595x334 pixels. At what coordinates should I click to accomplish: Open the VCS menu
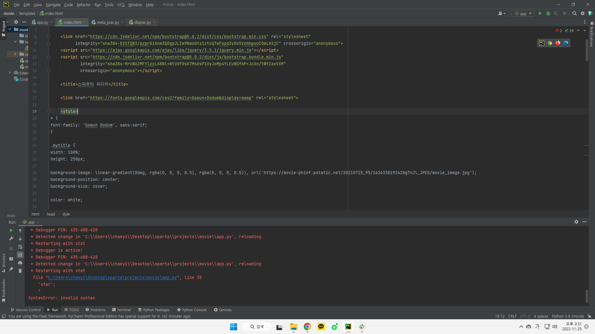tap(121, 5)
